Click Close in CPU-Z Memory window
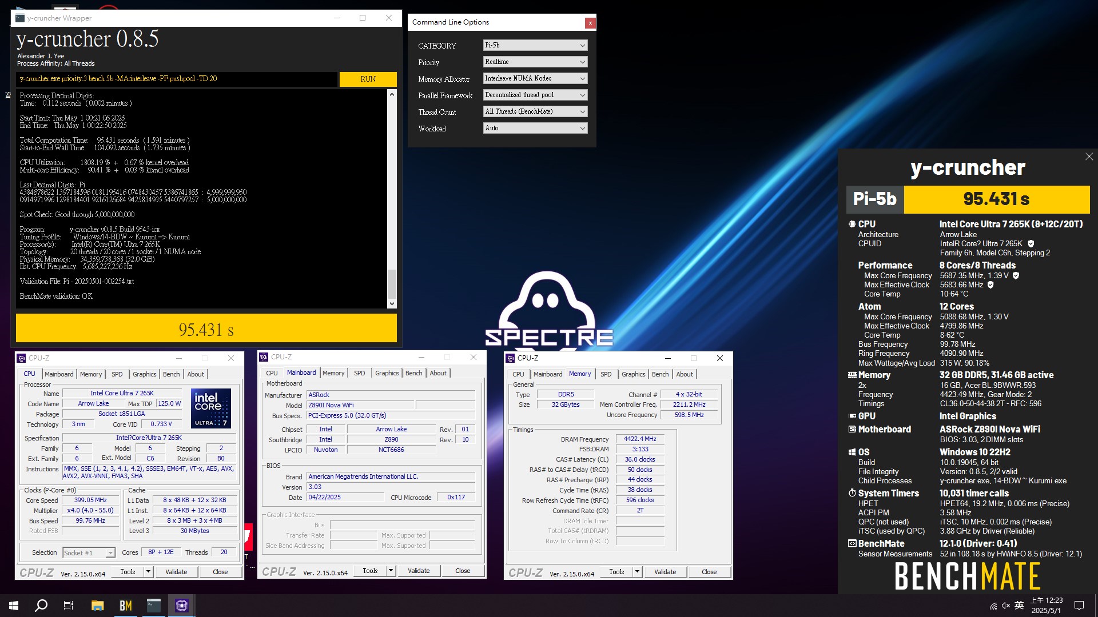 tap(709, 571)
